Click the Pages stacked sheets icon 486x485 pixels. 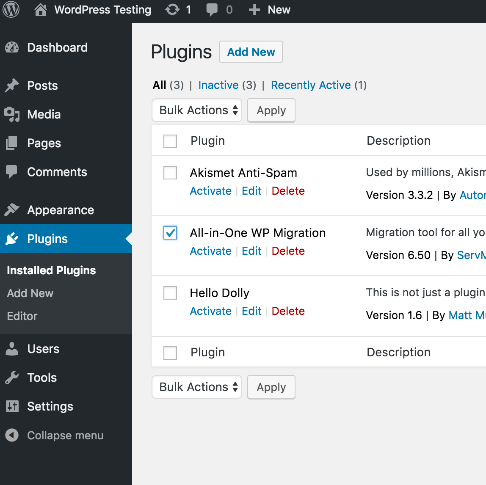[12, 143]
